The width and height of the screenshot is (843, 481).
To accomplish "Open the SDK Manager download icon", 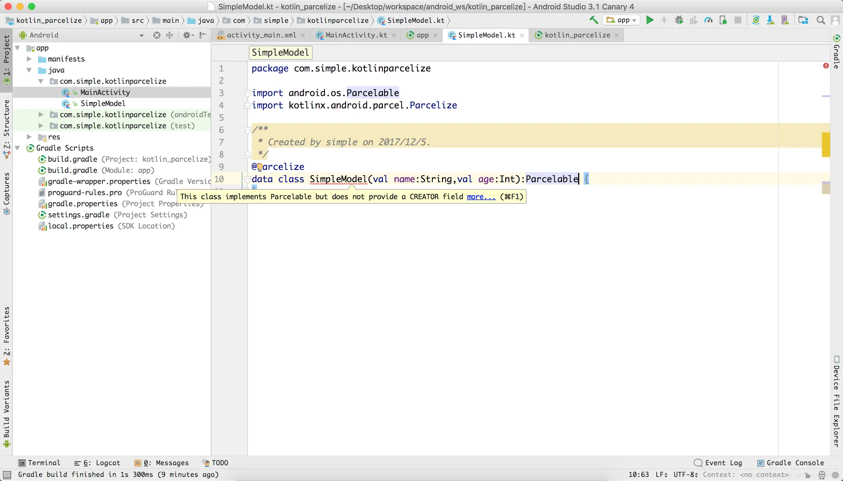I will [770, 20].
